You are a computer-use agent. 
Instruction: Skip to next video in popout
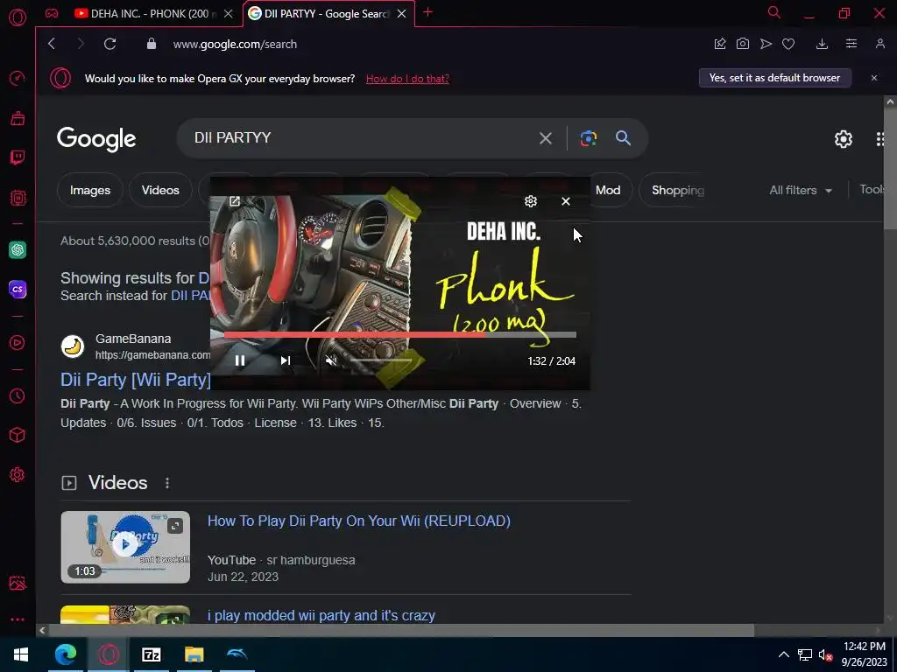click(286, 360)
